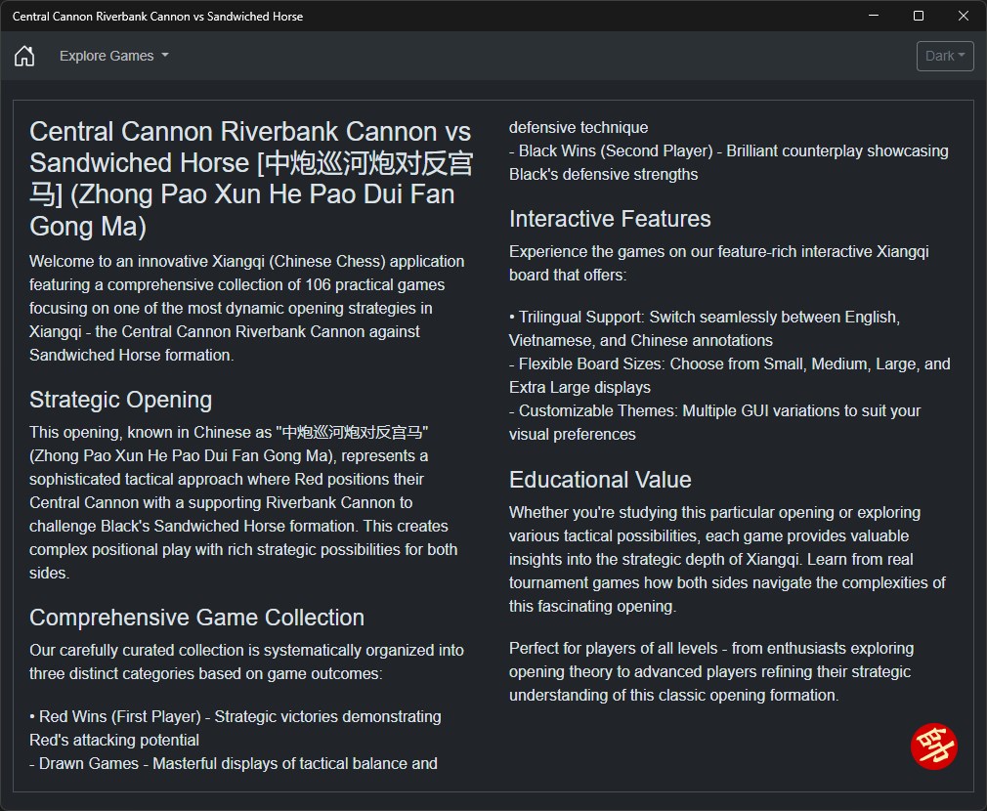Image resolution: width=987 pixels, height=811 pixels.
Task: Click the Comprehensive Game Collection heading
Action: tap(196, 618)
